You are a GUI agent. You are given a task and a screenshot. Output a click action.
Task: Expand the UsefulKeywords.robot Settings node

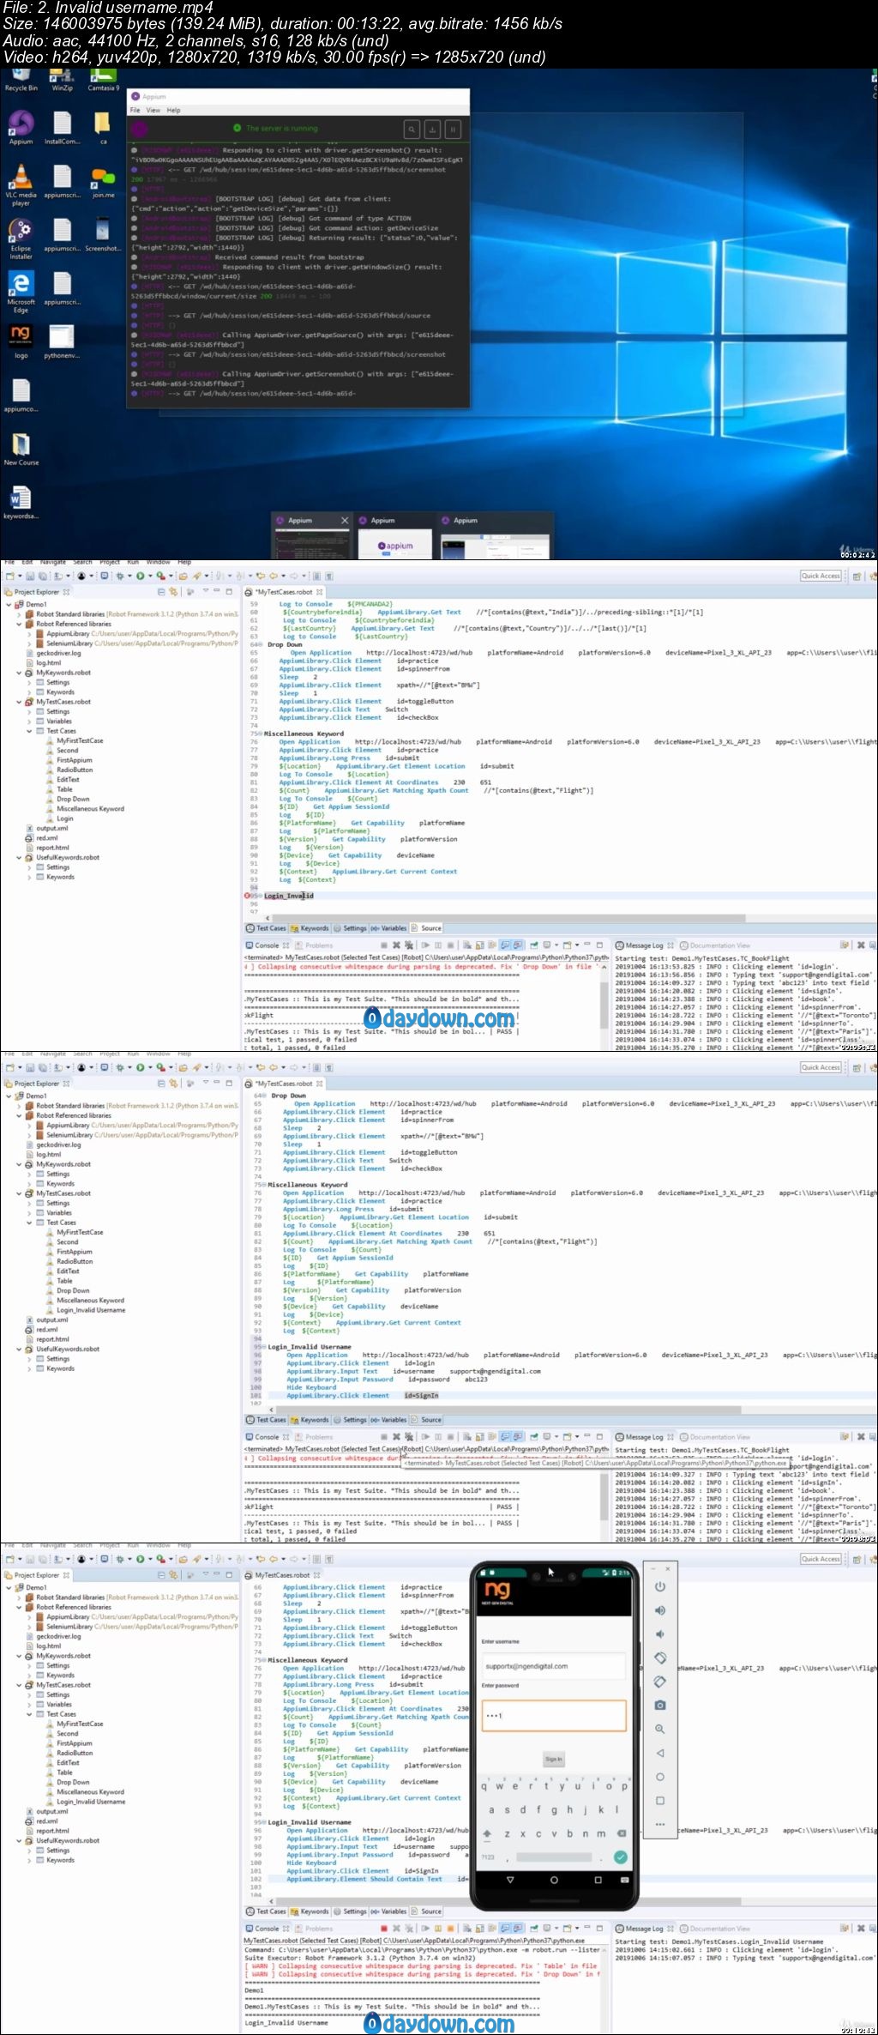point(30,867)
